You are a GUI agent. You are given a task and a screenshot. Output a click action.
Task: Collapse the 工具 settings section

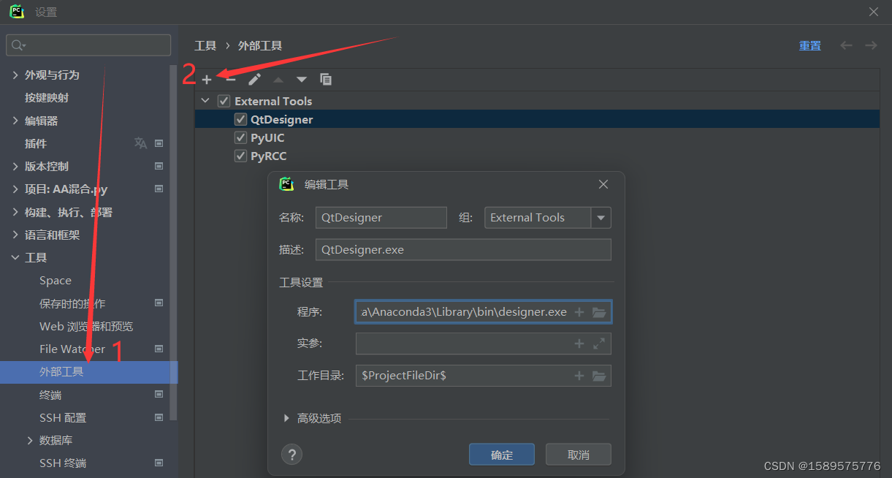tap(15, 257)
